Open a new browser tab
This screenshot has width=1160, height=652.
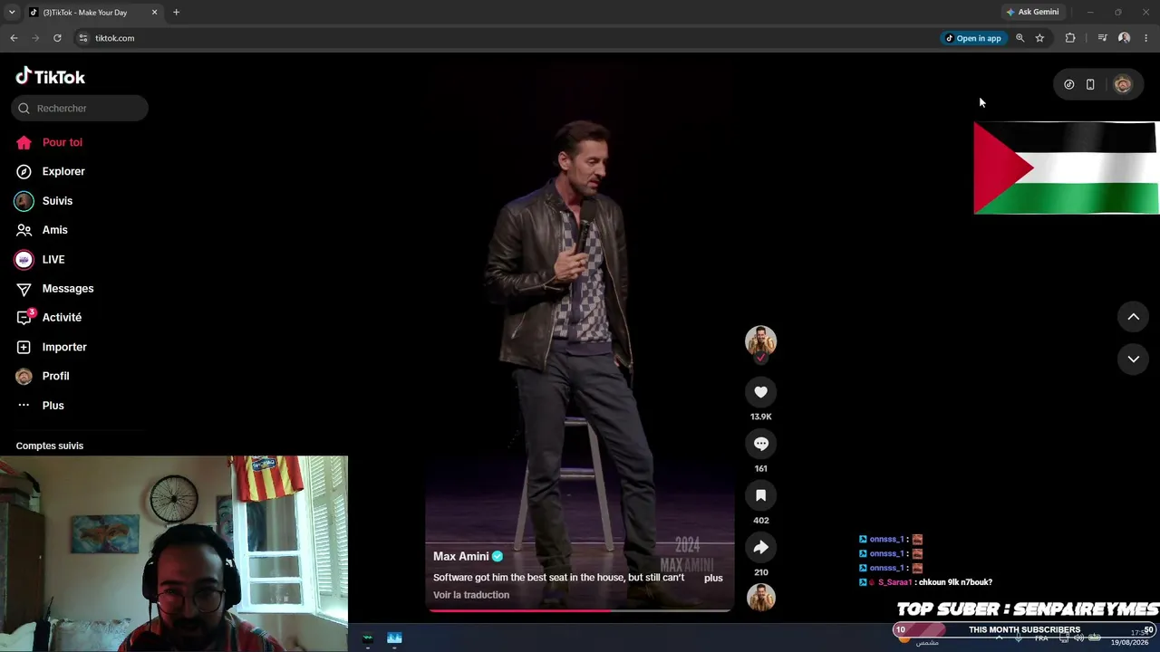click(176, 13)
